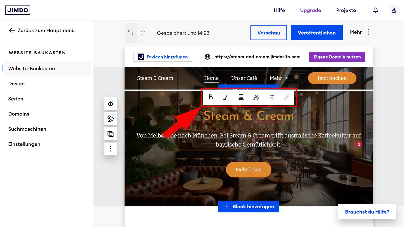Apply bold formatting to the text
The image size is (404, 227).
click(x=211, y=97)
